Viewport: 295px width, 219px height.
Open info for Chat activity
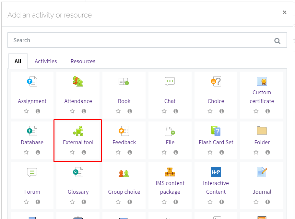[x=176, y=111]
